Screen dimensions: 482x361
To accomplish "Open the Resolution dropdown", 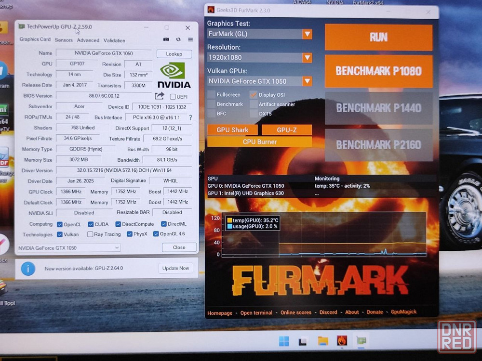I will click(x=307, y=57).
